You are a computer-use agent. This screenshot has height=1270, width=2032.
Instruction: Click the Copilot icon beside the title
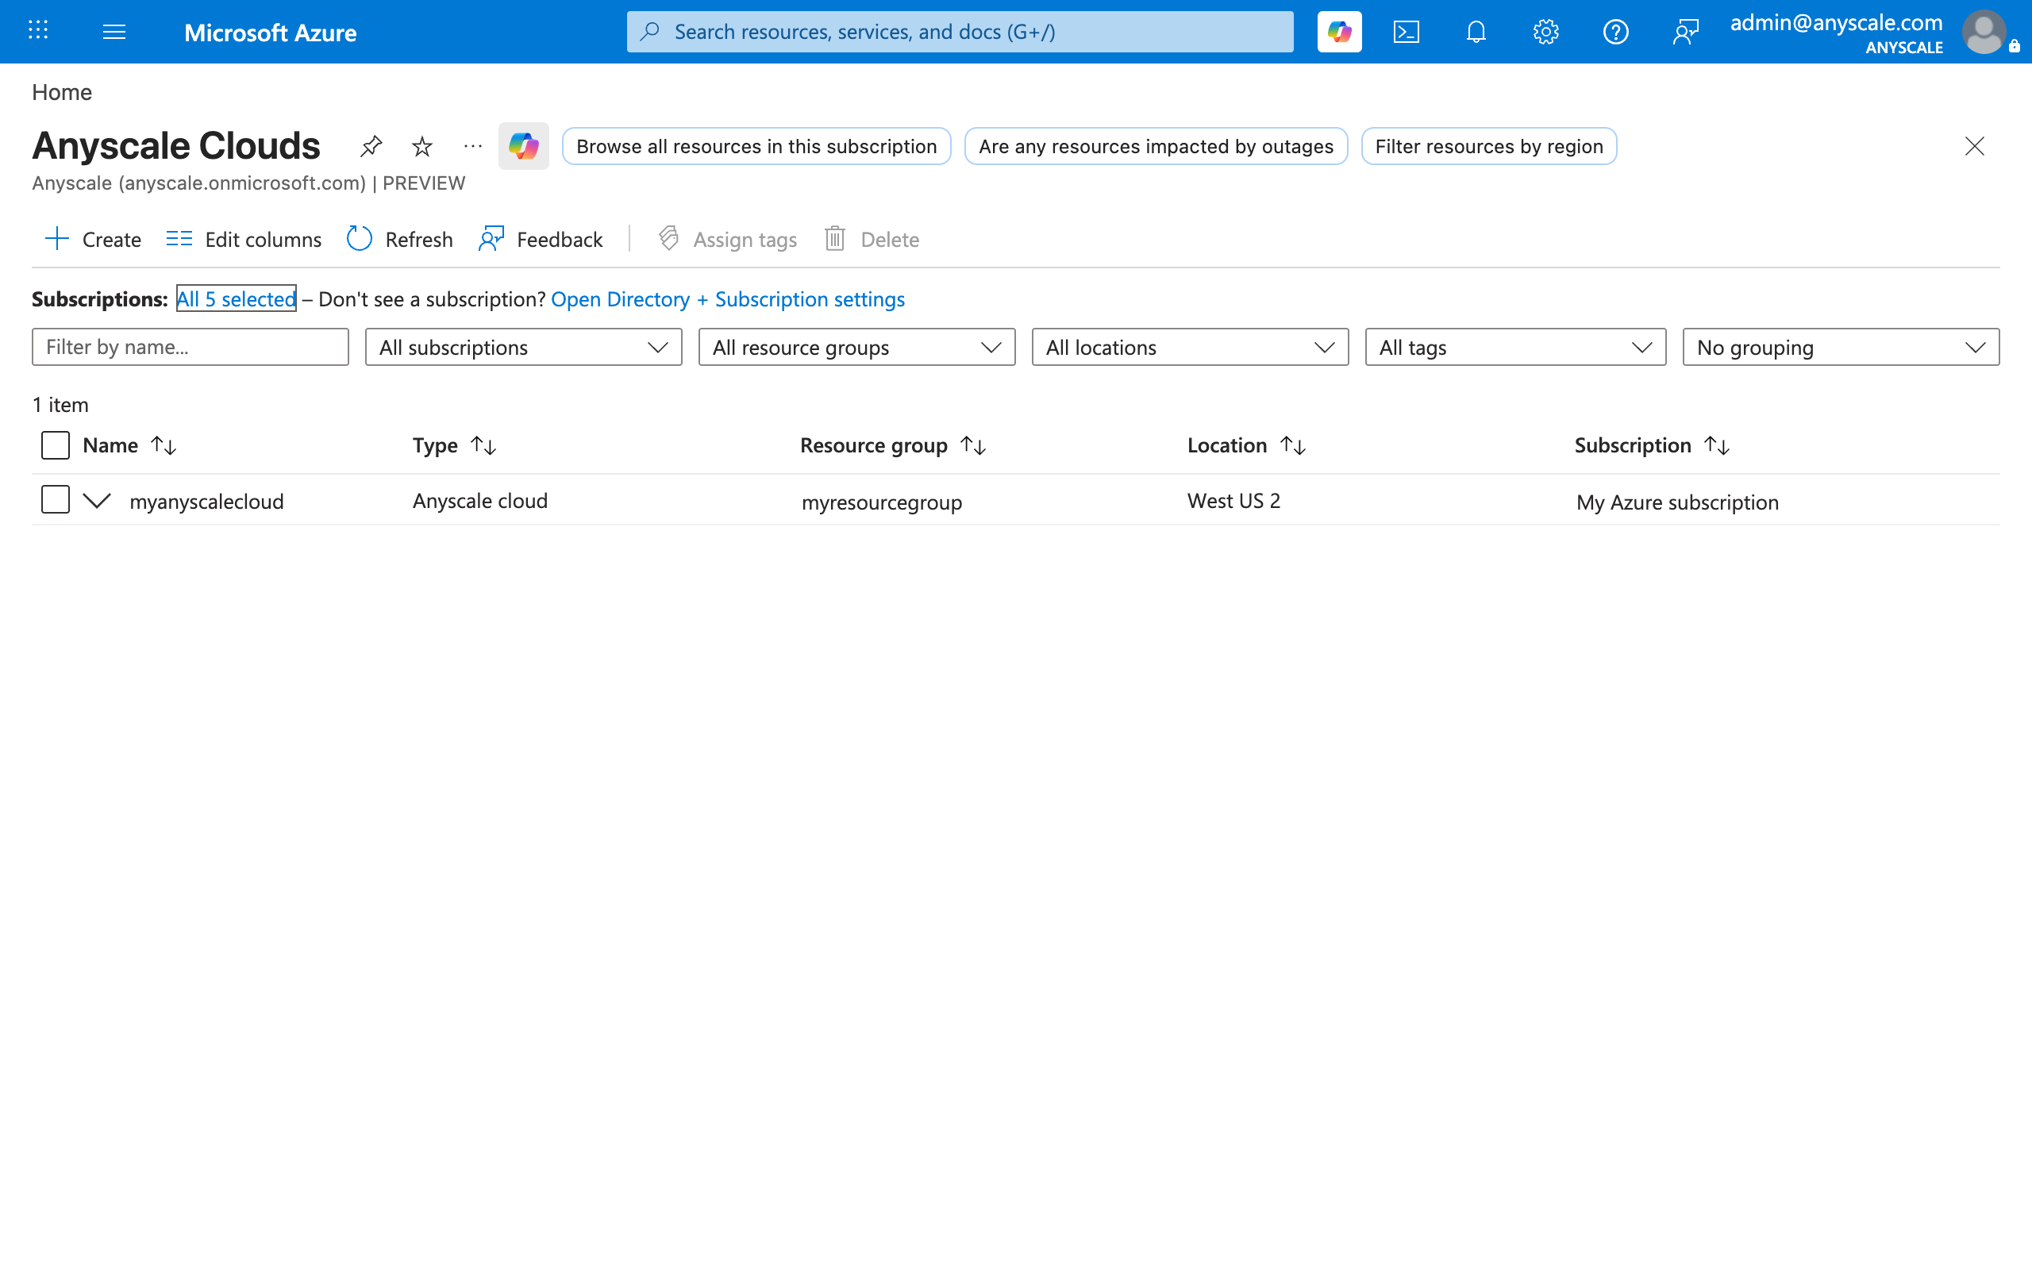[523, 146]
